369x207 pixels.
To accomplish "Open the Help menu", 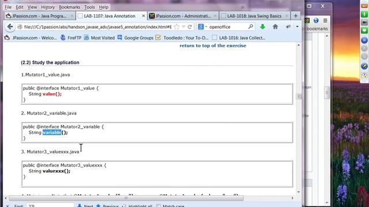I will [x=104, y=7].
